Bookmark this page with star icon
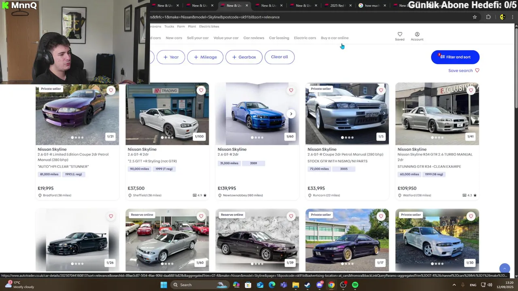The width and height of the screenshot is (518, 291). [x=475, y=17]
